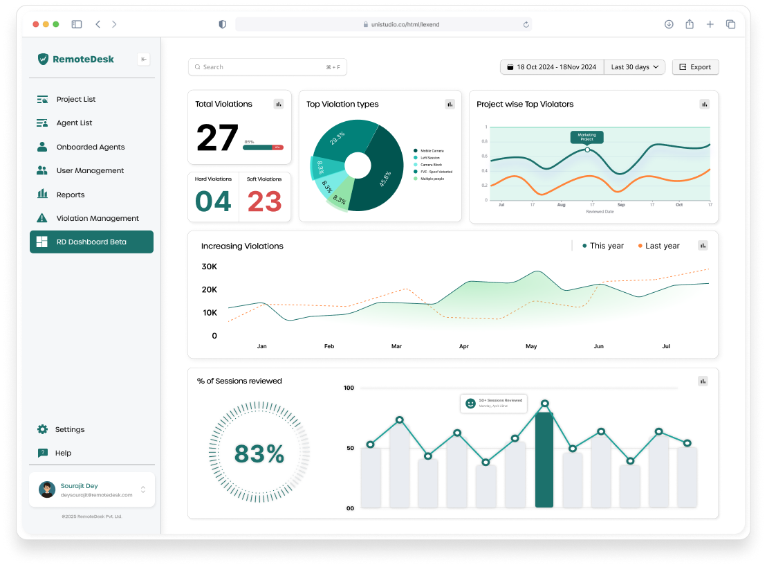Viewport: 767px width, 567px height.
Task: Open the Last 30 days dropdown
Action: (x=634, y=66)
